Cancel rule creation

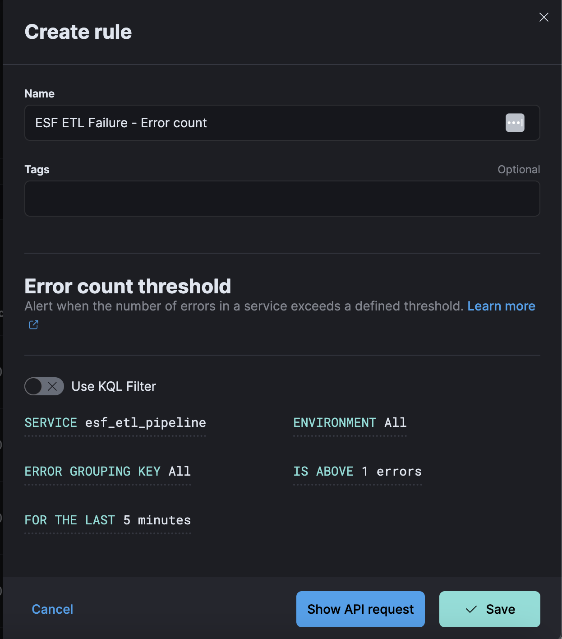[x=52, y=609]
